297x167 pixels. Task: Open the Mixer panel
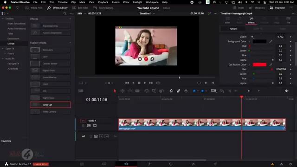coord(238,8)
